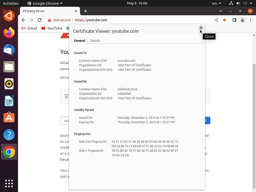Close the Chrome window
The image size is (256, 192).
250,11
